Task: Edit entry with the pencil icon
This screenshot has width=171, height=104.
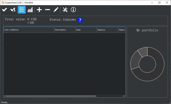Action: click(x=56, y=10)
